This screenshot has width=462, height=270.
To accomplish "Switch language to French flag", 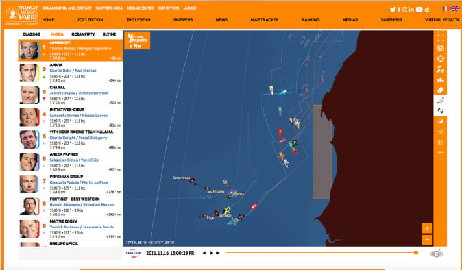I will click(x=445, y=9).
